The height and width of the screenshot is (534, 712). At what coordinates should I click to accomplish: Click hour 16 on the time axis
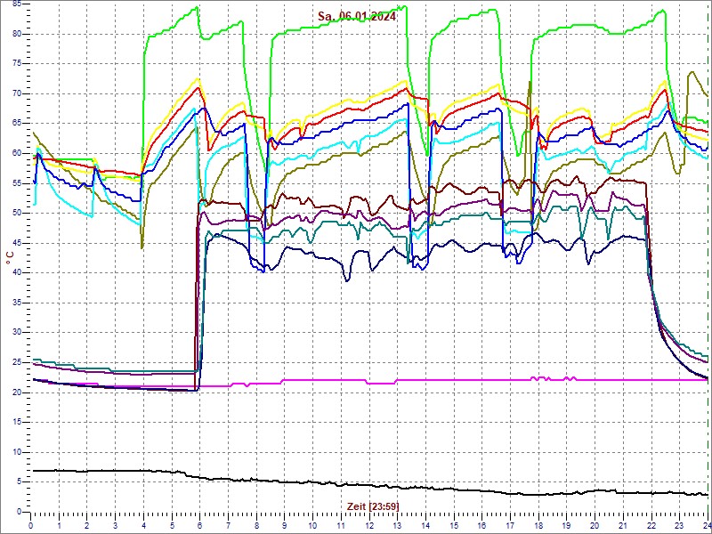point(481,525)
